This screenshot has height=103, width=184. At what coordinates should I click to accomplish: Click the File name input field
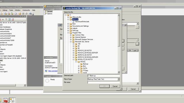(103, 82)
